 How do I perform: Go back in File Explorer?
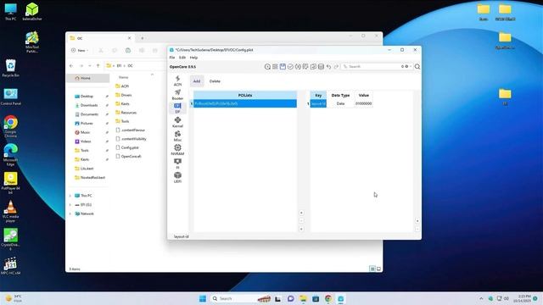click(71, 66)
